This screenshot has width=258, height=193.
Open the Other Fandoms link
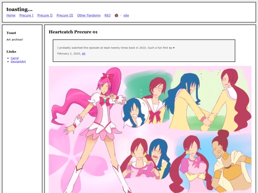click(89, 15)
